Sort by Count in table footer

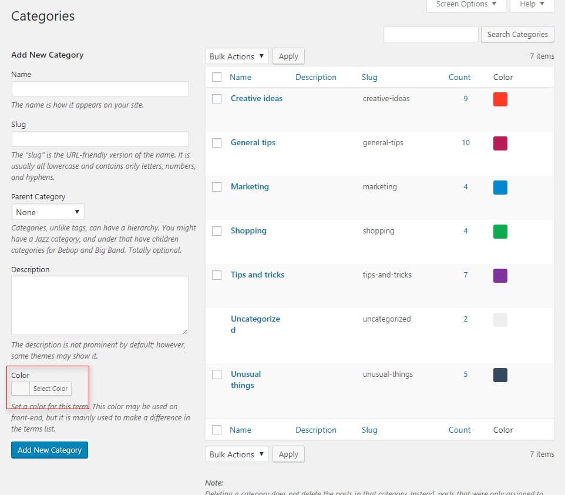pyautogui.click(x=459, y=430)
